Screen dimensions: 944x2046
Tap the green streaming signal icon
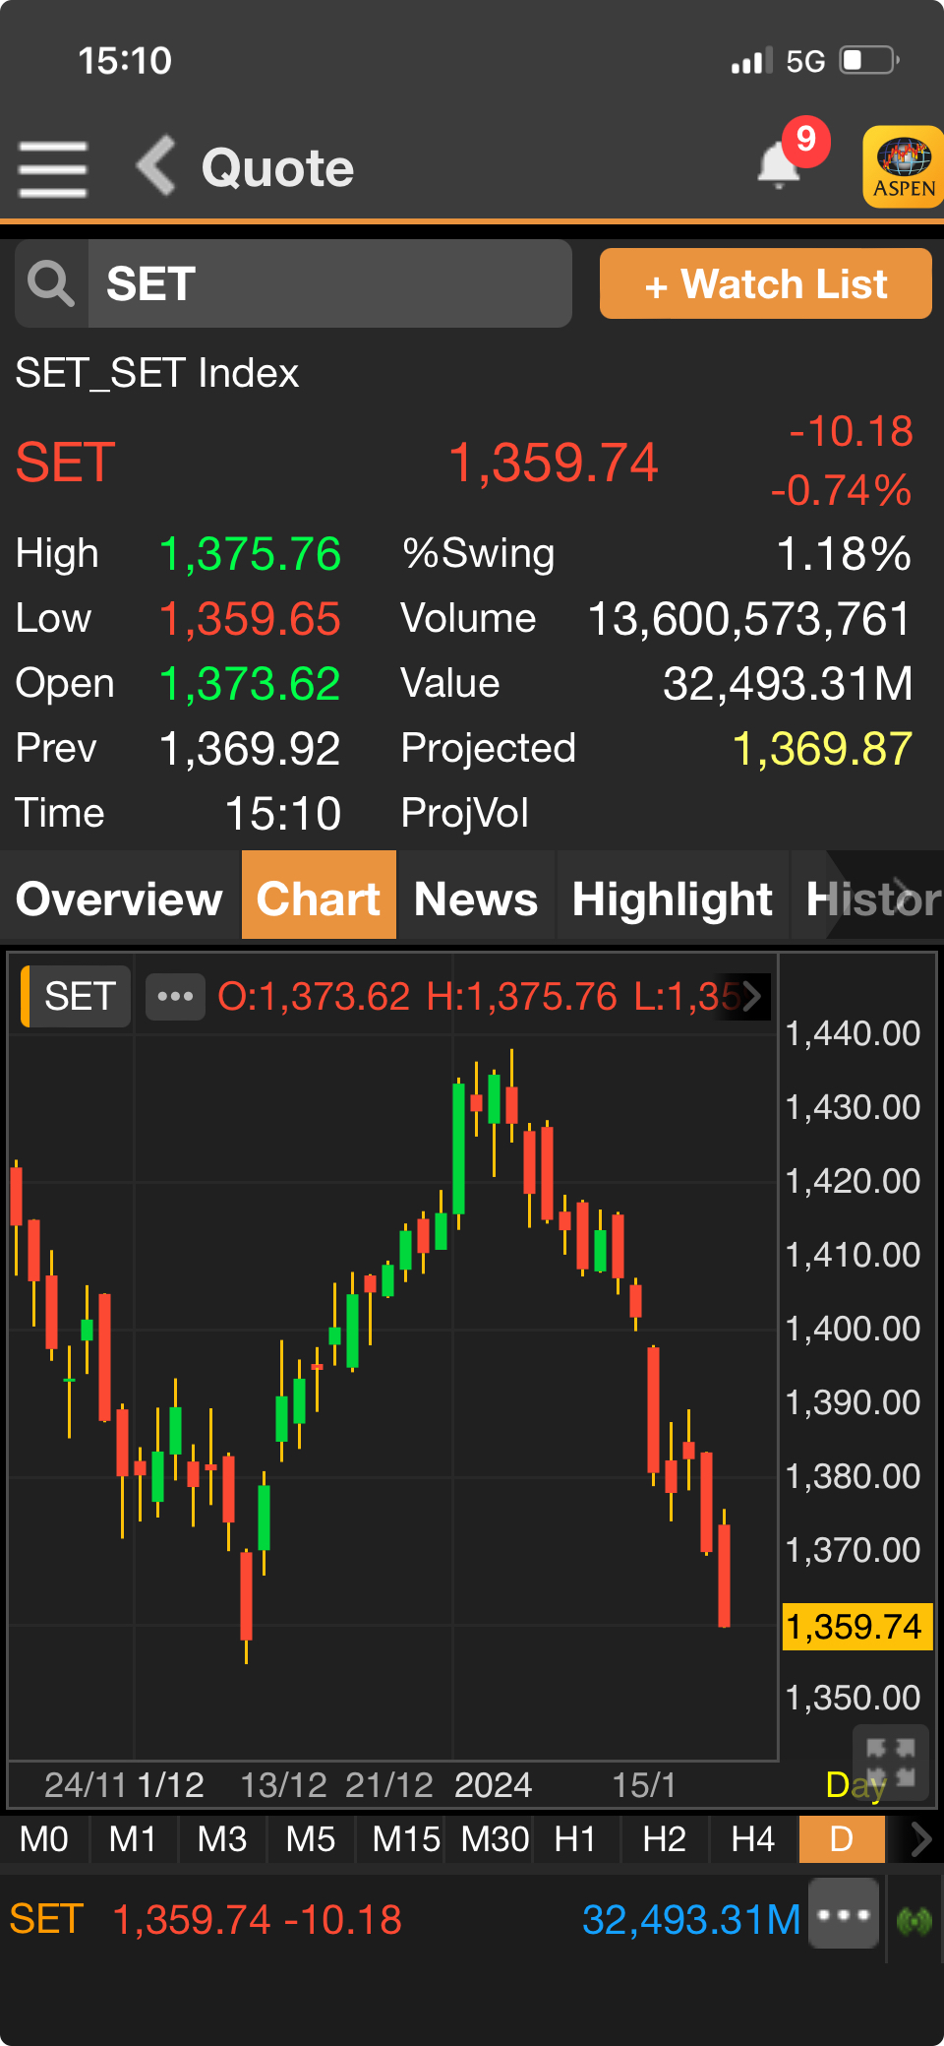pyautogui.click(x=914, y=1919)
